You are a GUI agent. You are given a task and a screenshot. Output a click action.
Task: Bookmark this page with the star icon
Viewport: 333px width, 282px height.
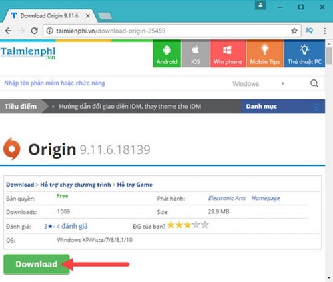294,31
